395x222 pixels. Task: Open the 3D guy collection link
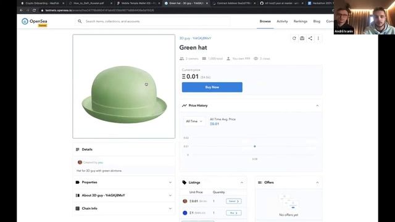coord(195,38)
